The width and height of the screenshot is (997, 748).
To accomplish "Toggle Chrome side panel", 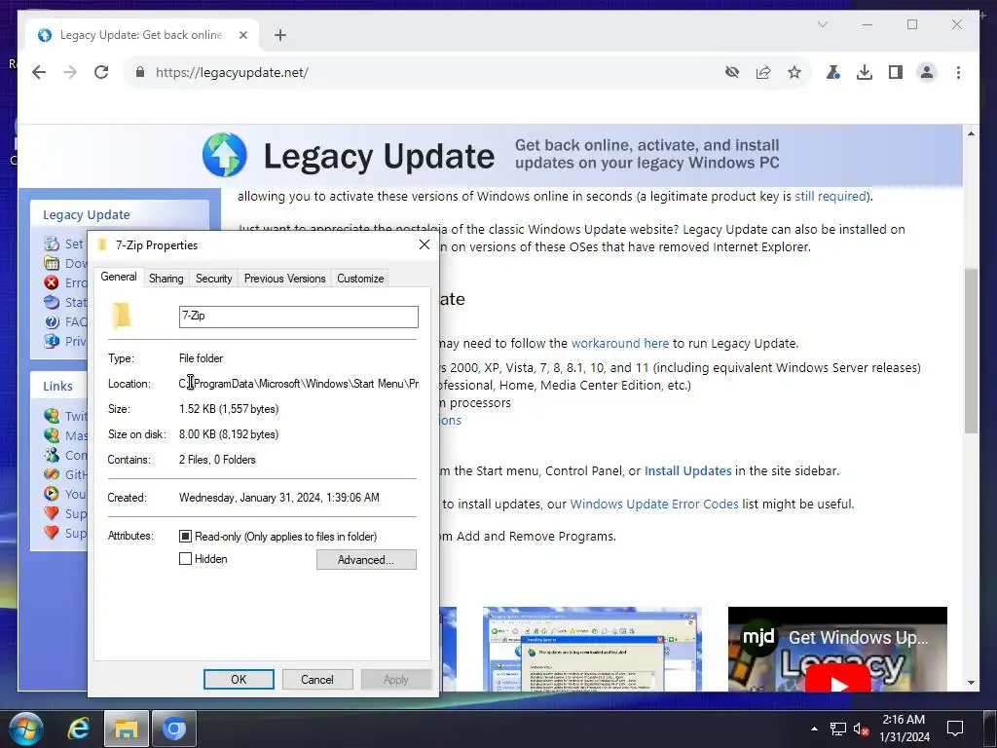I will pos(896,72).
